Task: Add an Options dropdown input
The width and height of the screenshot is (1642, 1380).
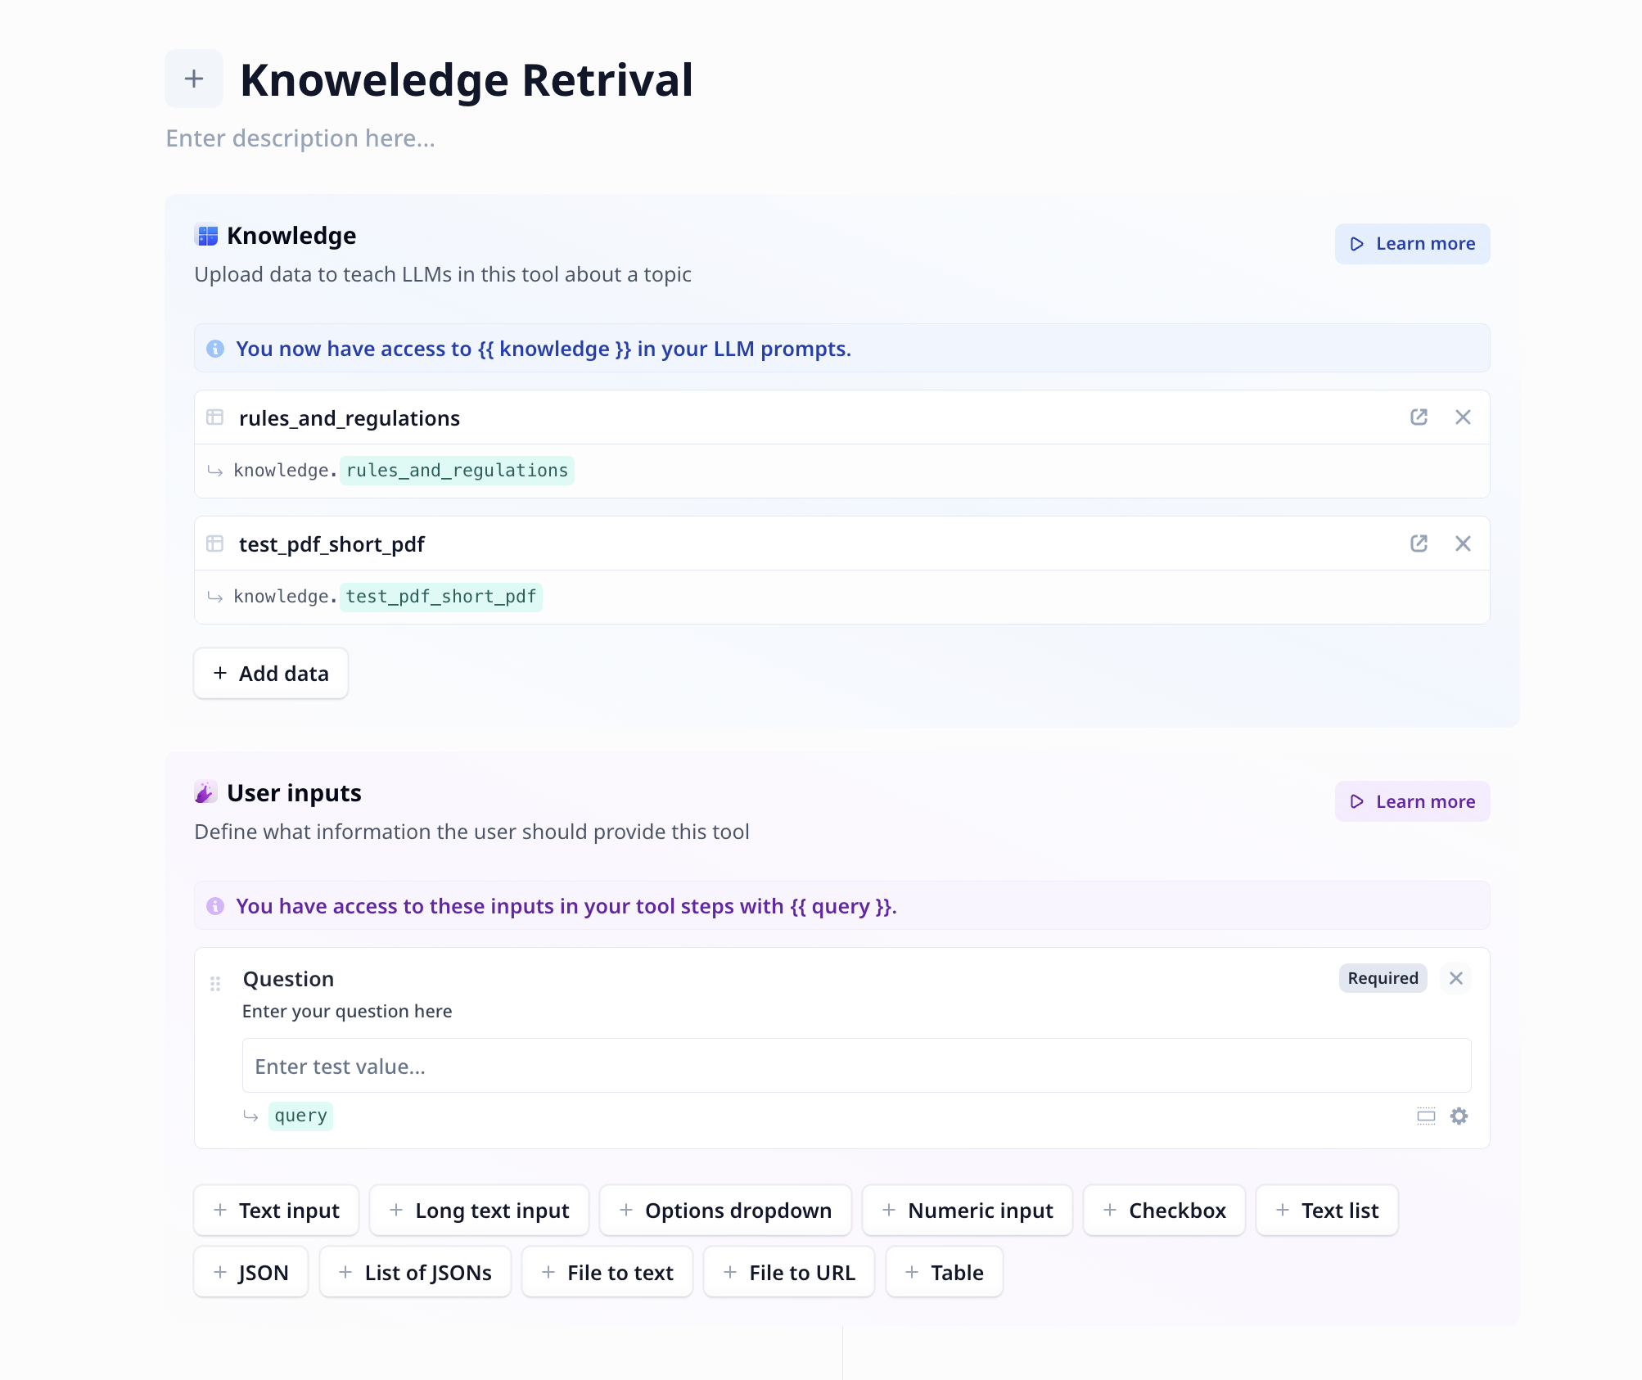Action: tap(725, 1211)
